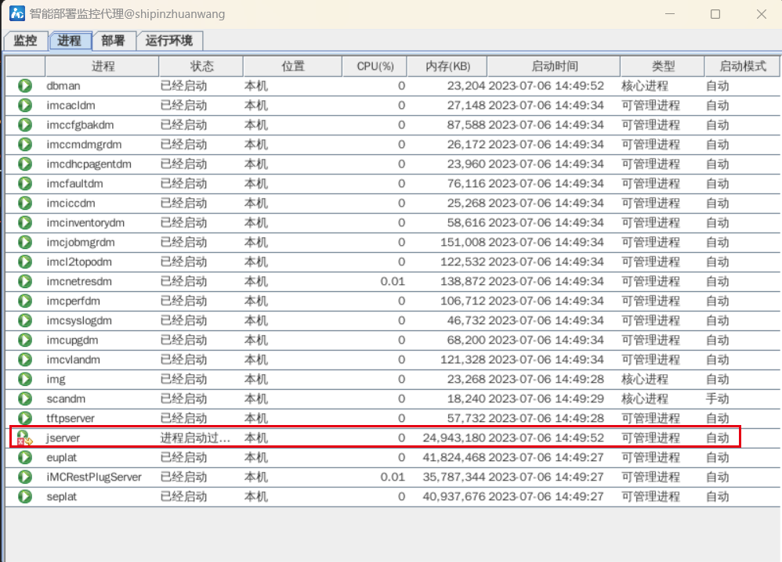Click the status icon of imcperfdm
Viewport: 782px width, 562px height.
25,301
